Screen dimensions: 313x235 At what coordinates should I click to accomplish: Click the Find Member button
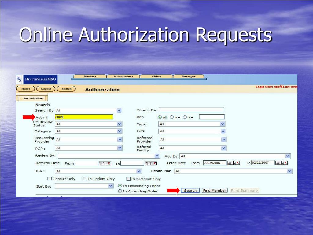(x=215, y=191)
